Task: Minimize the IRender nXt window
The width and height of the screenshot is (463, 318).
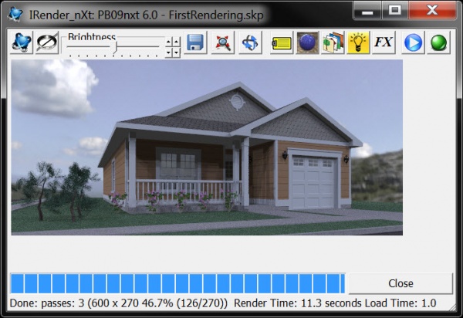Action: (x=367, y=11)
